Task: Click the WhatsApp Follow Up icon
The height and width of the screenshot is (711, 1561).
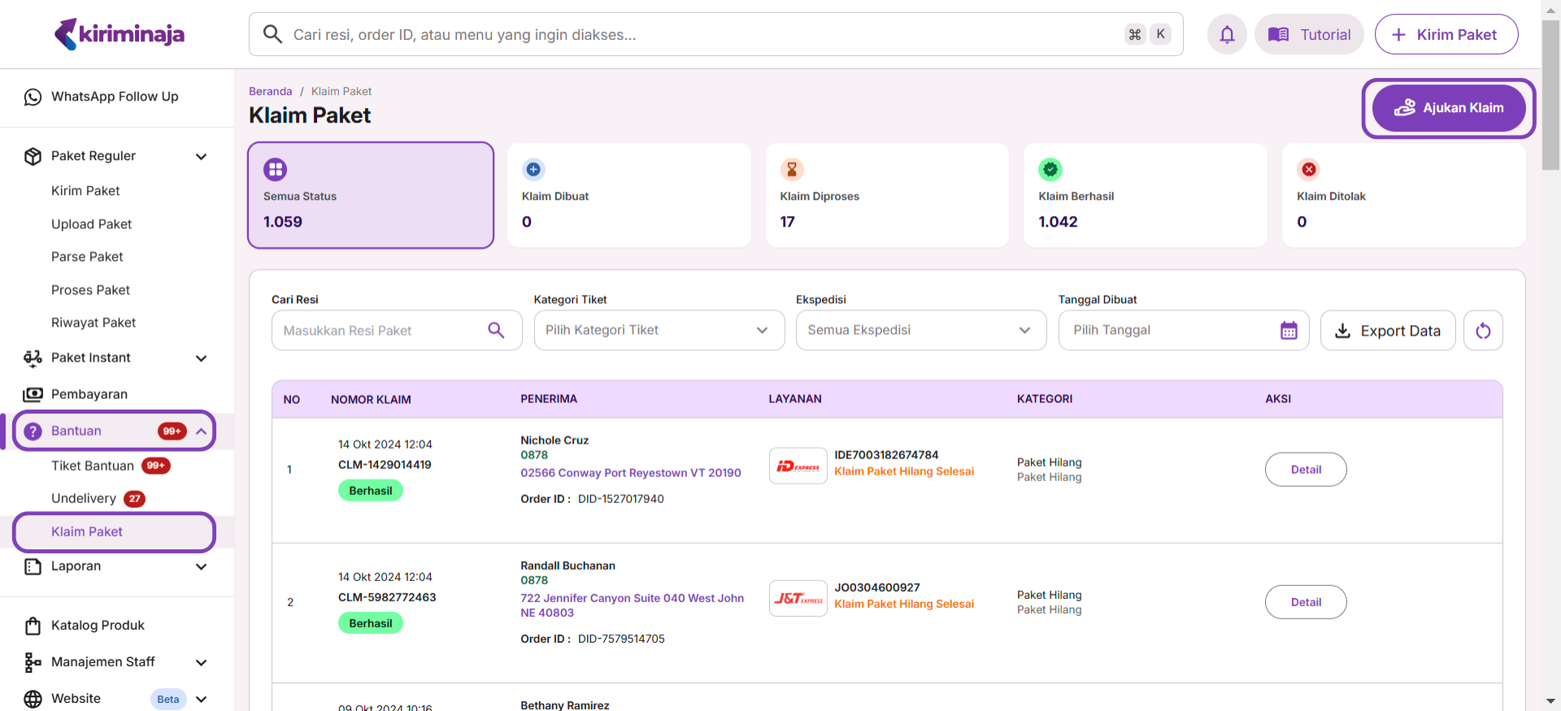Action: [33, 97]
